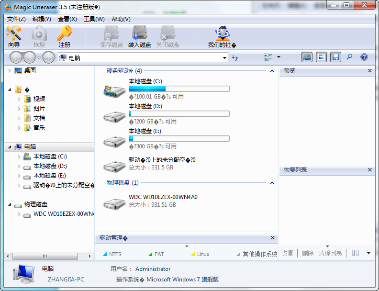Screen dimensions: 379x291
Task: Go back with the left navigation arrow
Action: 16,57
